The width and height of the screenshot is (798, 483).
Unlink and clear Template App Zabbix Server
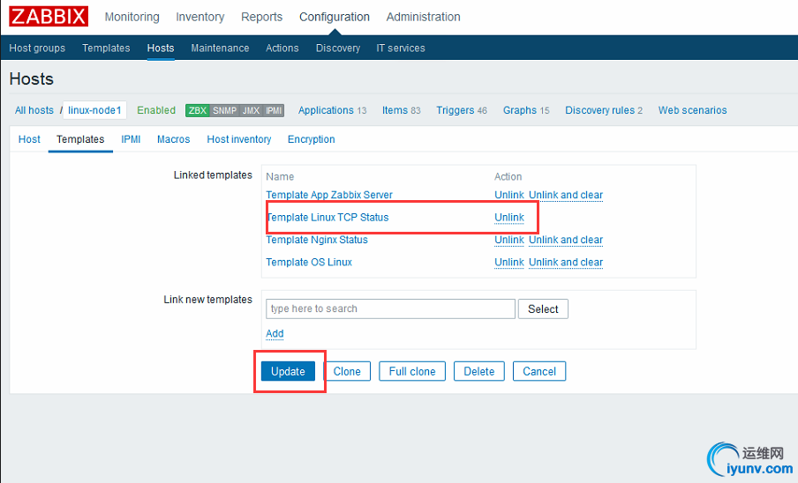point(566,195)
